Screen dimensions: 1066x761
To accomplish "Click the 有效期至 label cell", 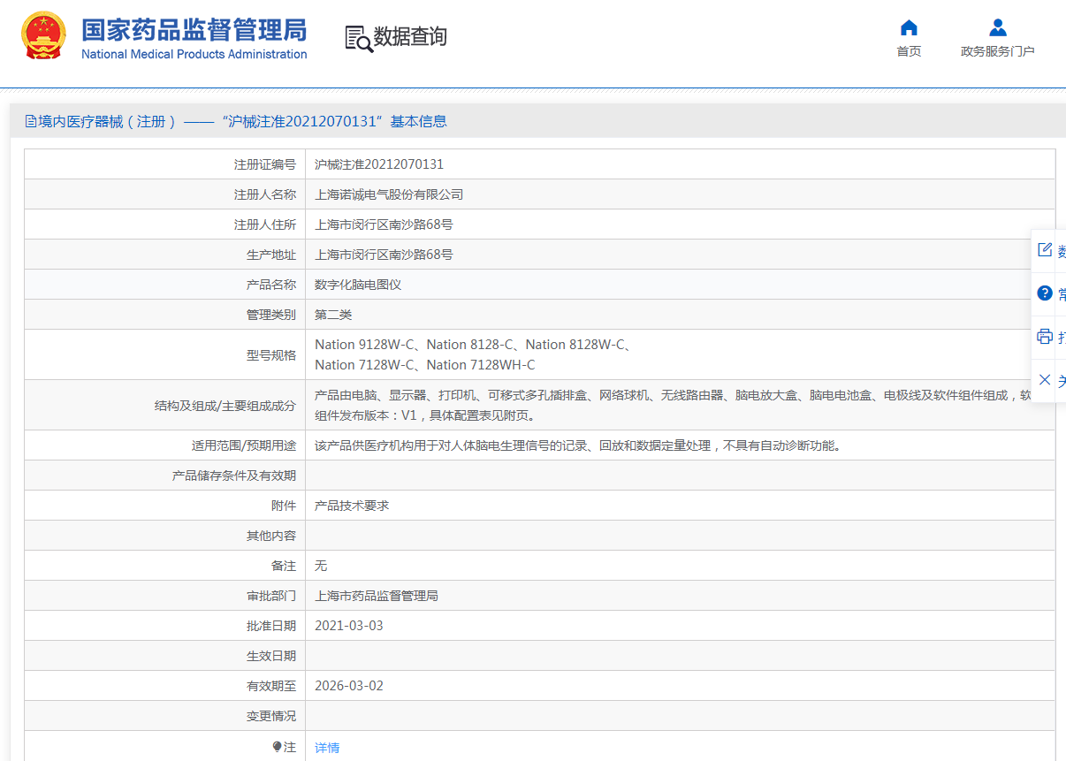I will point(165,686).
